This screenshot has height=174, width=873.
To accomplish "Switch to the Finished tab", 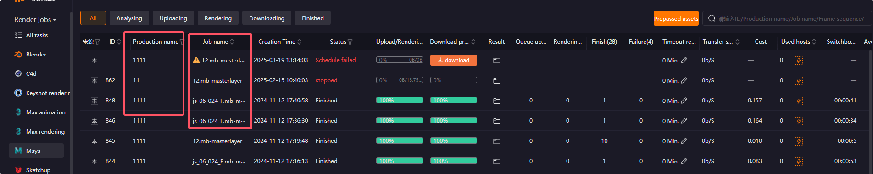I will 313,18.
